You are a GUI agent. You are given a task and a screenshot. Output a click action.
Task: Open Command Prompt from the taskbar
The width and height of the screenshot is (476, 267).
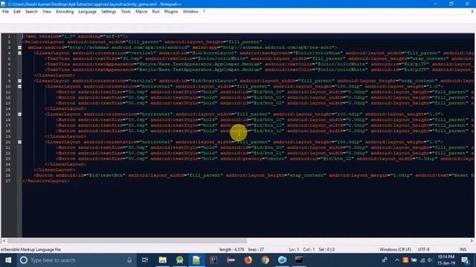[299, 260]
